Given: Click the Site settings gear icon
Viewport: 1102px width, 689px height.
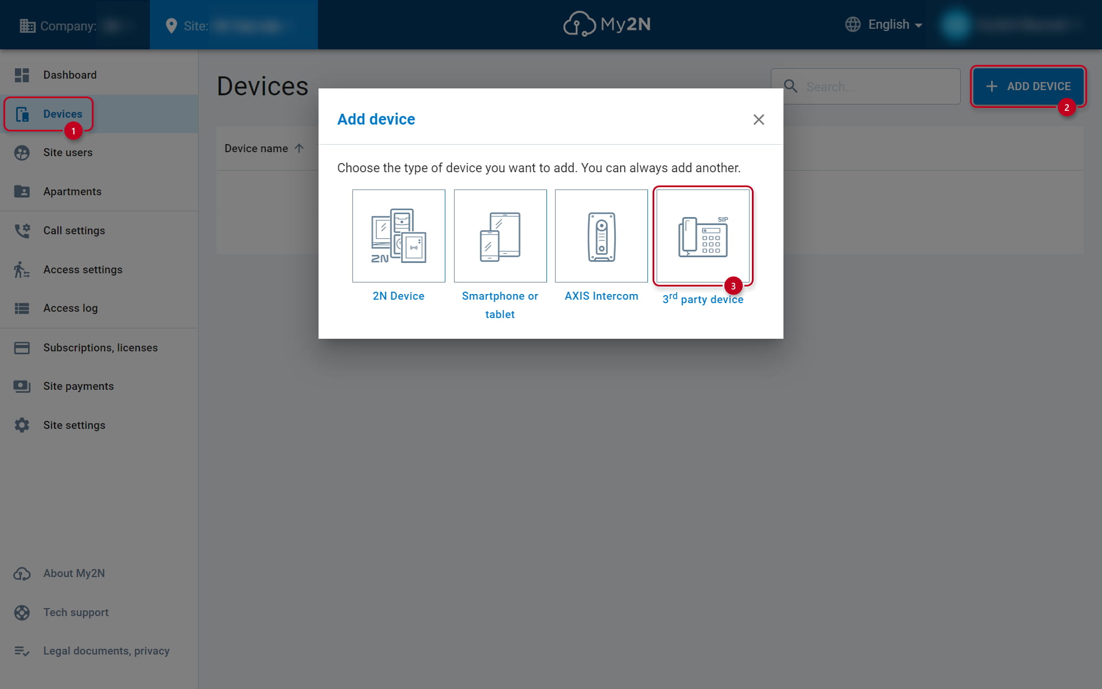Looking at the screenshot, I should pyautogui.click(x=22, y=425).
